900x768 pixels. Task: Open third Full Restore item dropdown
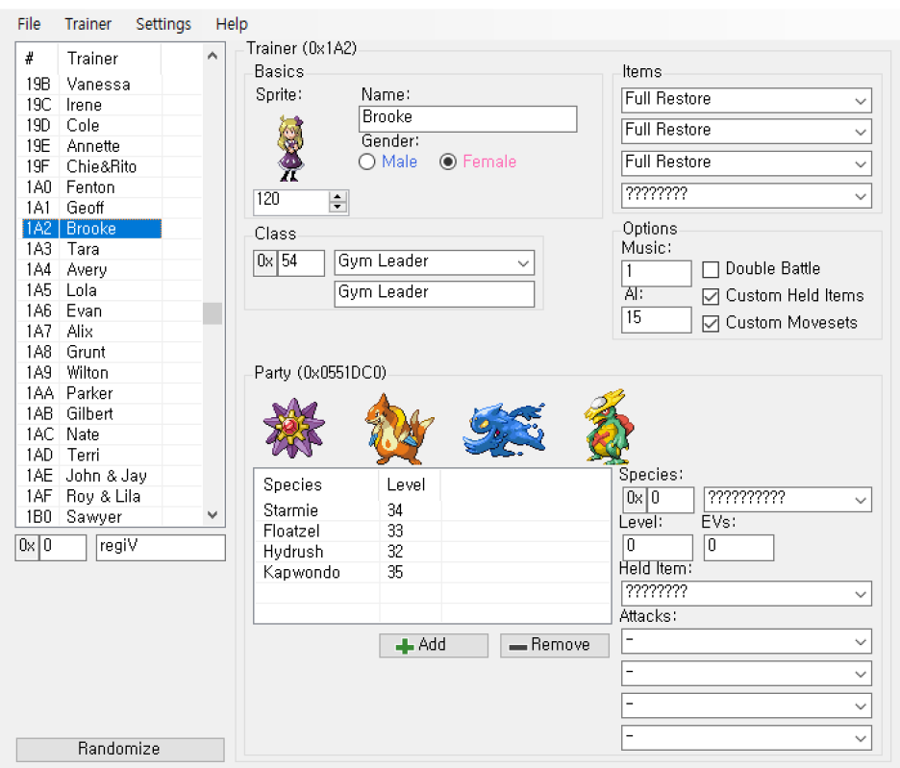coord(861,163)
